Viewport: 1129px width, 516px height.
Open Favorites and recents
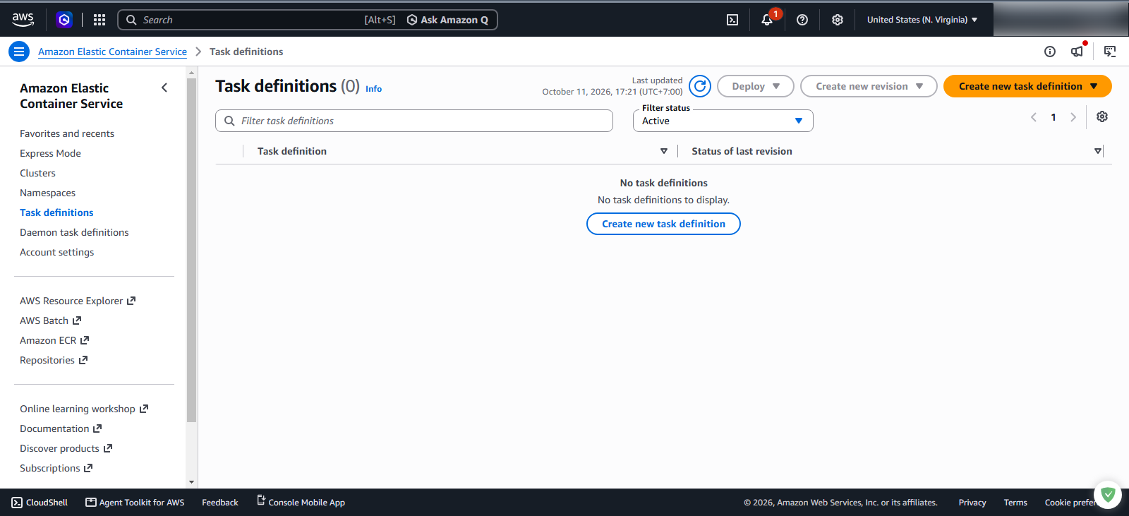[67, 133]
